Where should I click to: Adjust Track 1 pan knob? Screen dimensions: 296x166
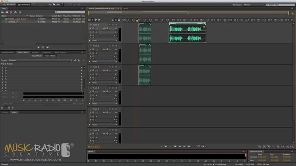coord(107,29)
